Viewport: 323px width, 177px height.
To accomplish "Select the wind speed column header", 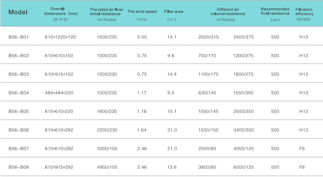I will 142,12.
